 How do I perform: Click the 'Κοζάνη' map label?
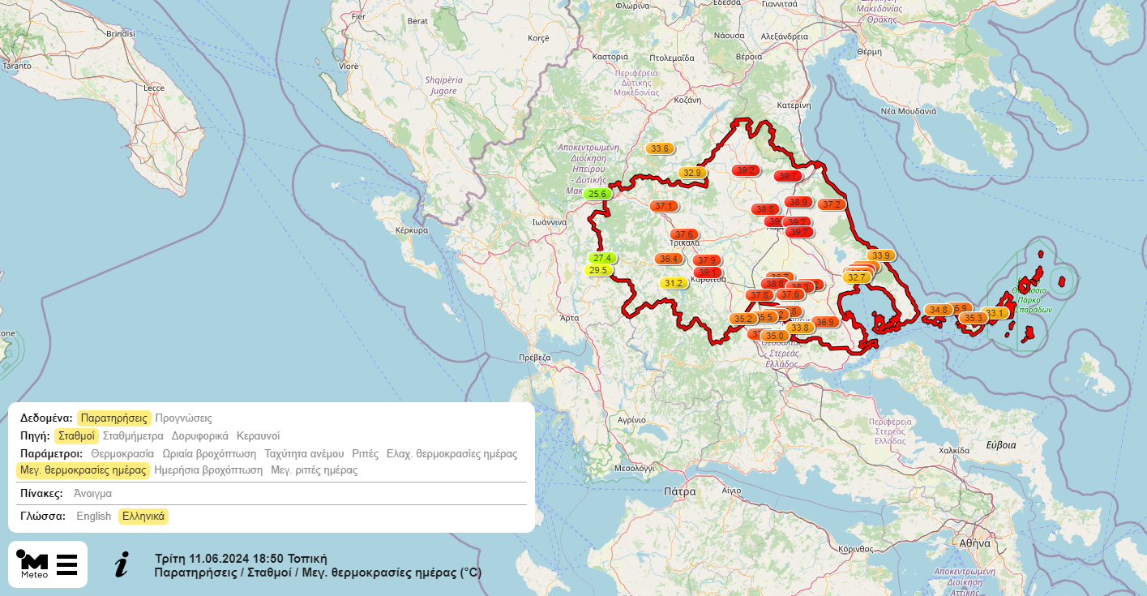point(687,101)
